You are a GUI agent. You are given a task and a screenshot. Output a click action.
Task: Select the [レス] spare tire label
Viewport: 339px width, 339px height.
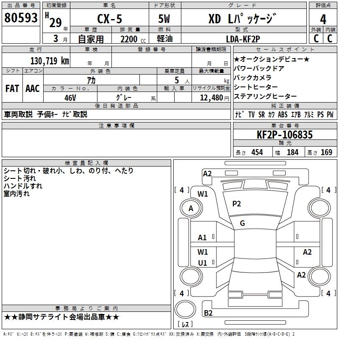[x=185, y=324]
